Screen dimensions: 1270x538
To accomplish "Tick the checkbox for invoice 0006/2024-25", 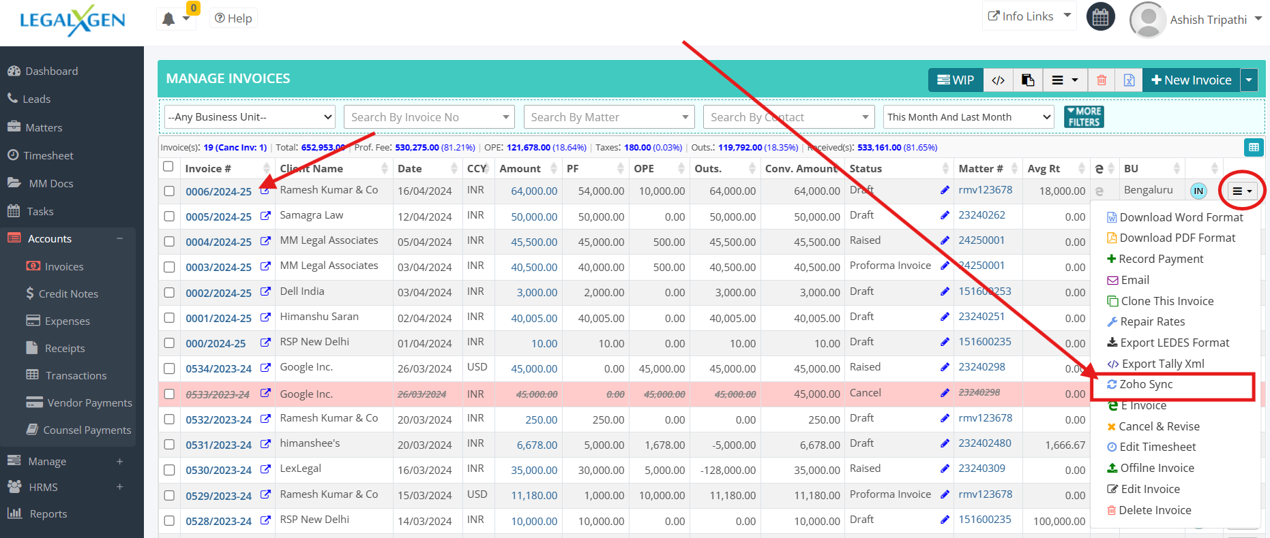I will pos(169,191).
